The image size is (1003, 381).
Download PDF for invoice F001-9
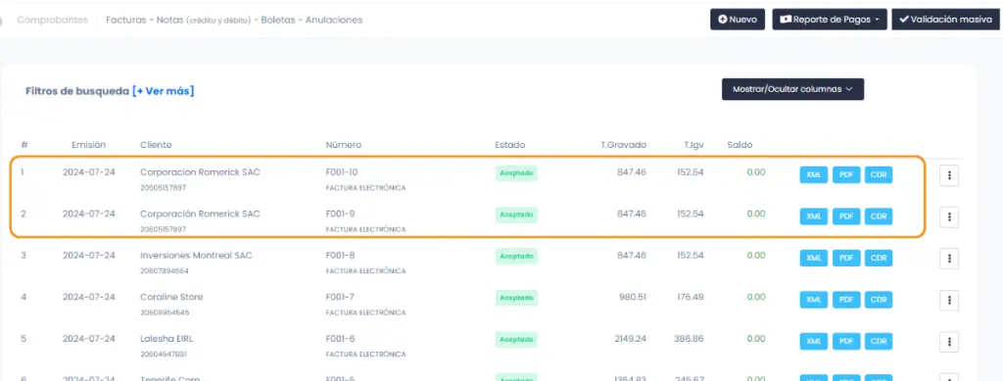(846, 216)
